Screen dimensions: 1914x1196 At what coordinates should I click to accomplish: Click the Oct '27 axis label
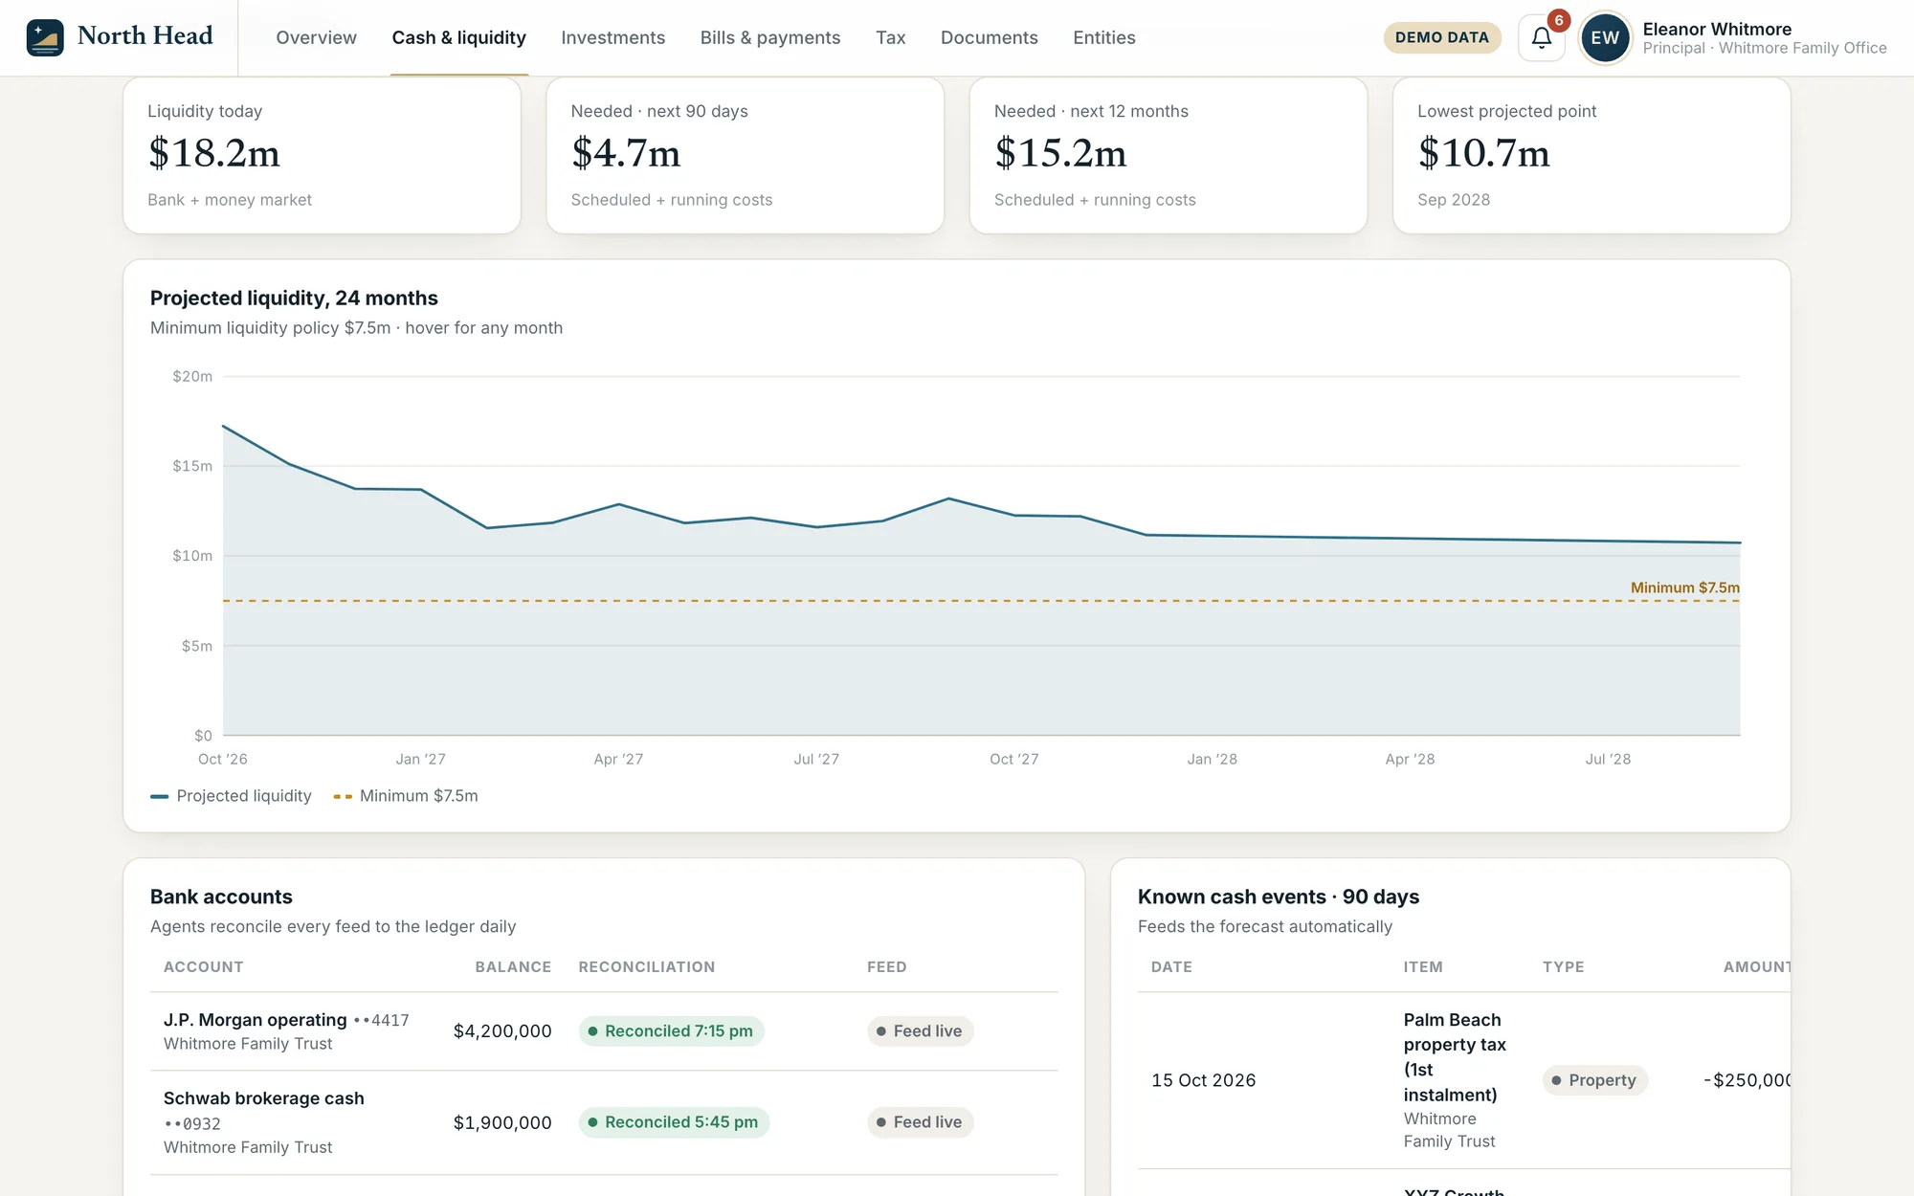(1013, 759)
